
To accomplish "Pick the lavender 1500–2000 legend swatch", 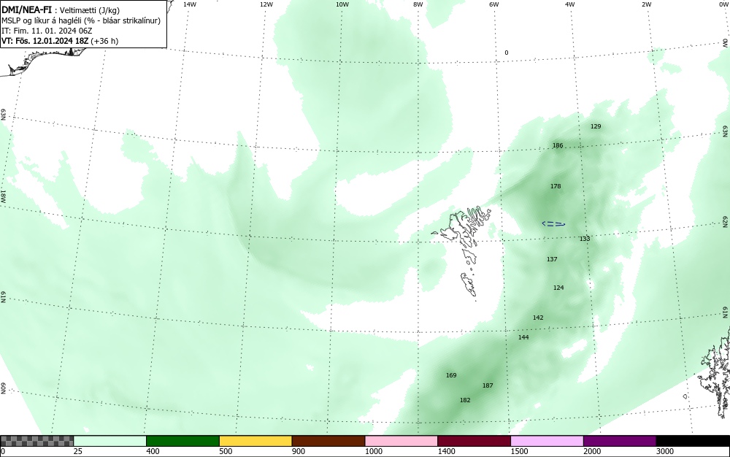I will click(547, 441).
